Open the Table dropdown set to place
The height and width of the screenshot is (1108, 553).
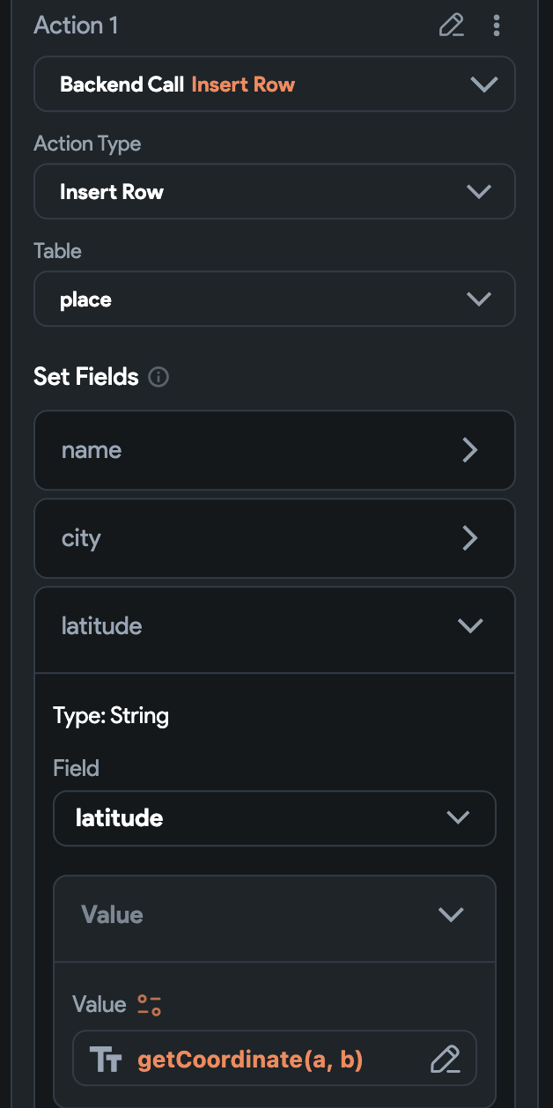[478, 299]
